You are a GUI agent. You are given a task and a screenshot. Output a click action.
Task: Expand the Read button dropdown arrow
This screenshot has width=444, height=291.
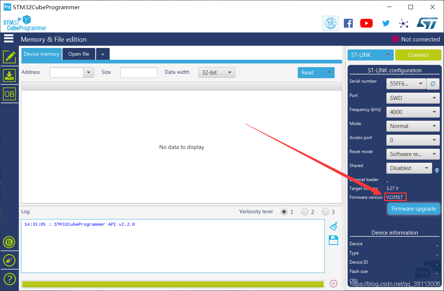click(x=329, y=73)
